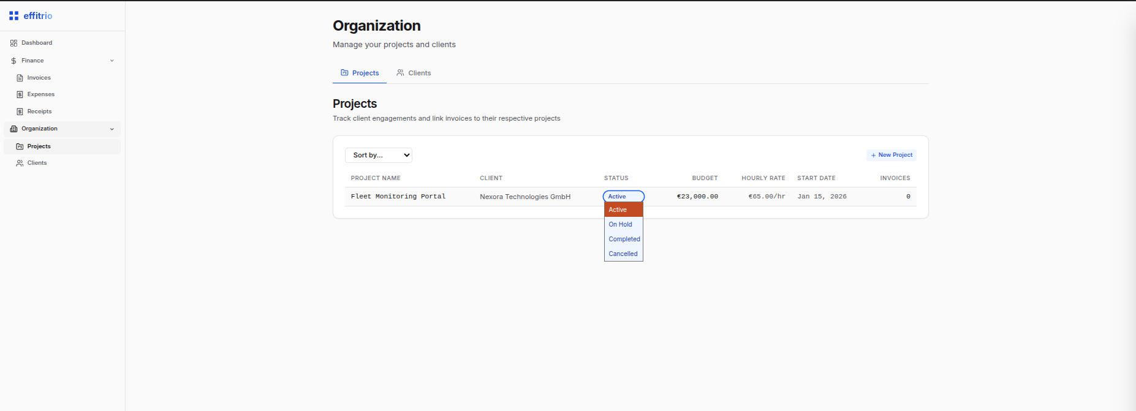1136x411 pixels.
Task: Open Dashboard from sidebar
Action: click(x=62, y=43)
